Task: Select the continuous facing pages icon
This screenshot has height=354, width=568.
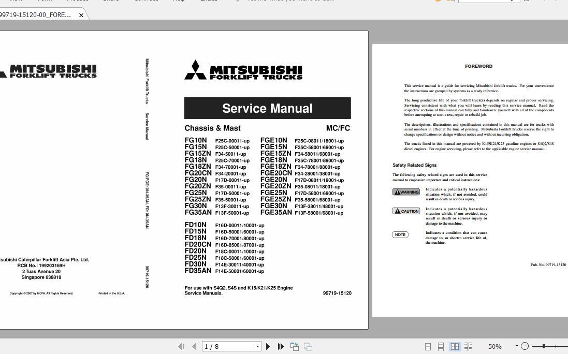Action: click(x=468, y=346)
